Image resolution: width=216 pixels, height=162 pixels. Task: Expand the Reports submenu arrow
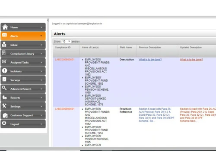(41, 98)
